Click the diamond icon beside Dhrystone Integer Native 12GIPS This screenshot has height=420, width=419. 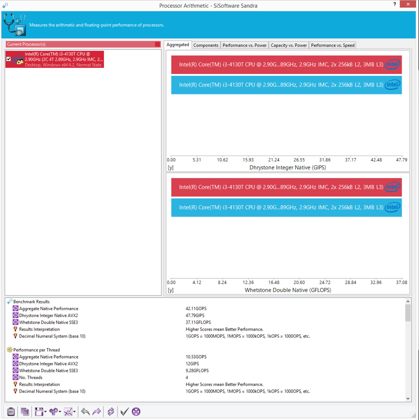point(15,364)
